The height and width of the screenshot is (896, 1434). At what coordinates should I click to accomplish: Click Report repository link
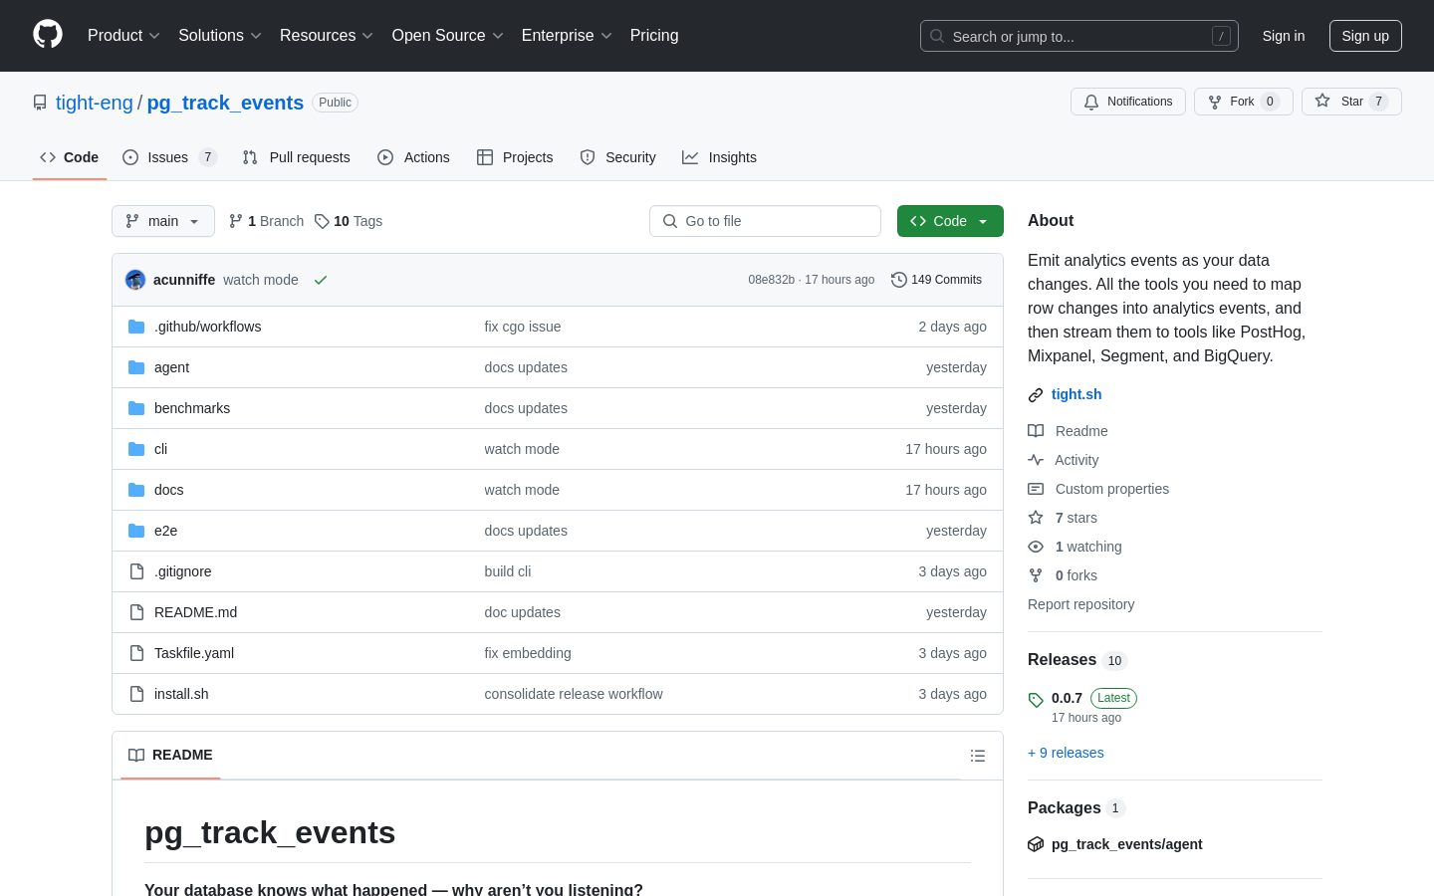(1080, 604)
